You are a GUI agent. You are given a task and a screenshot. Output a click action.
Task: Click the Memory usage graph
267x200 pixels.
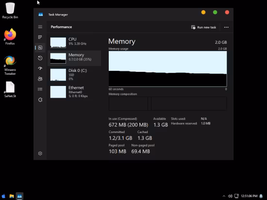pos(168,69)
